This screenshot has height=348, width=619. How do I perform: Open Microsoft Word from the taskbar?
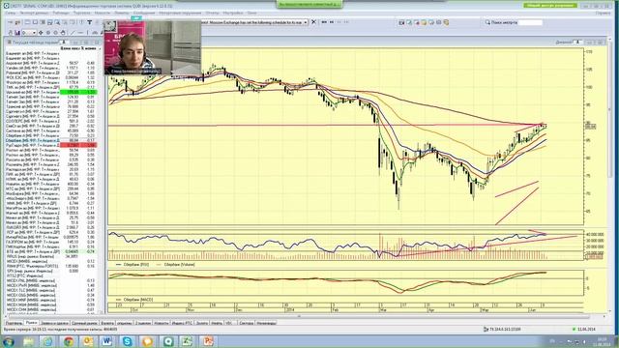click(107, 341)
